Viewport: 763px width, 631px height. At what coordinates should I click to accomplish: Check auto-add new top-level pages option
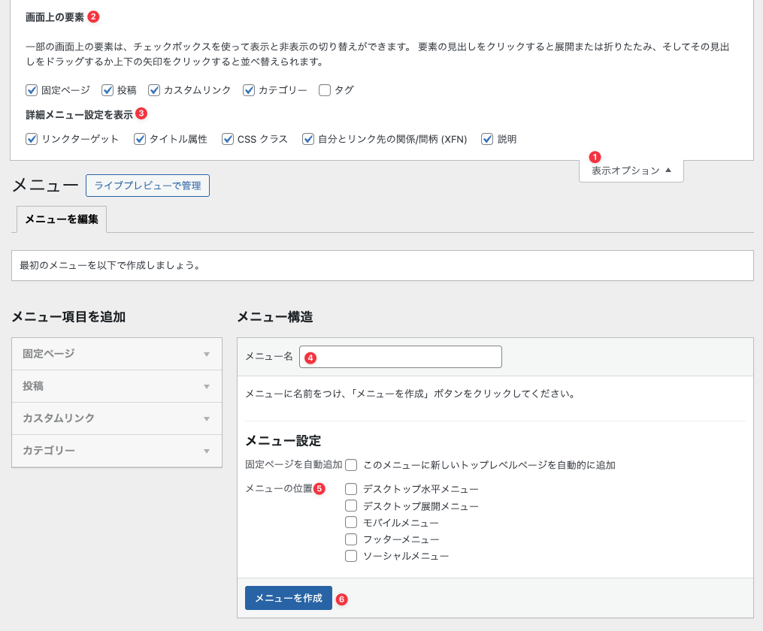pos(351,465)
